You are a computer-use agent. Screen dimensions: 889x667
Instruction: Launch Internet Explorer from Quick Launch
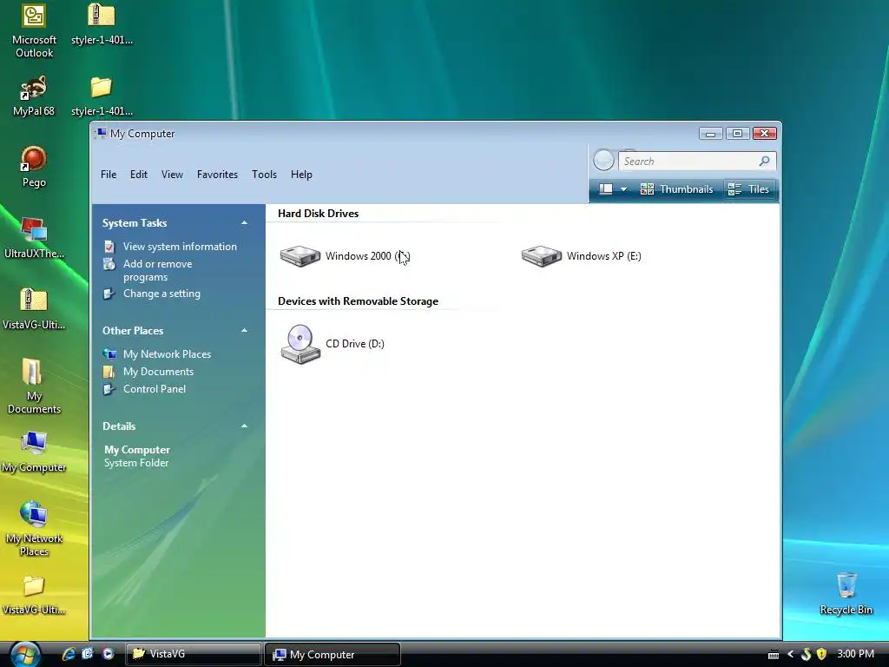tap(69, 654)
